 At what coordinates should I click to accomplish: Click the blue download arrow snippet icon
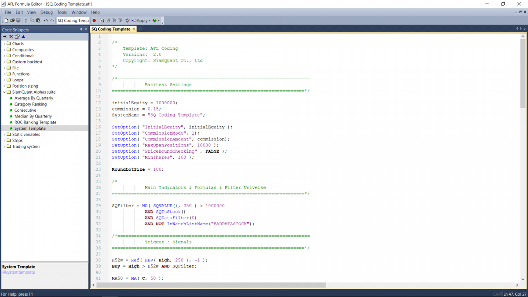point(23,37)
